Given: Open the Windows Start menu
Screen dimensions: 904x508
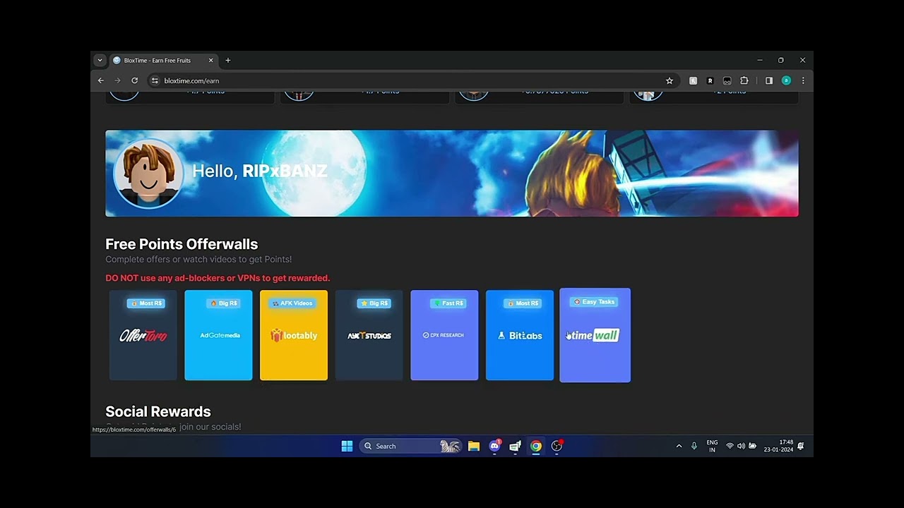Looking at the screenshot, I should (x=347, y=446).
